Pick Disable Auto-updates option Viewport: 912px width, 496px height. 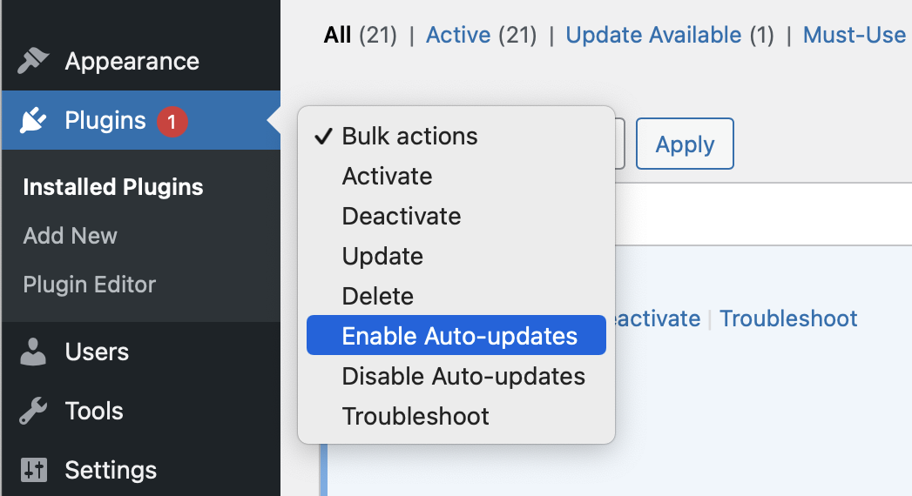(x=463, y=377)
